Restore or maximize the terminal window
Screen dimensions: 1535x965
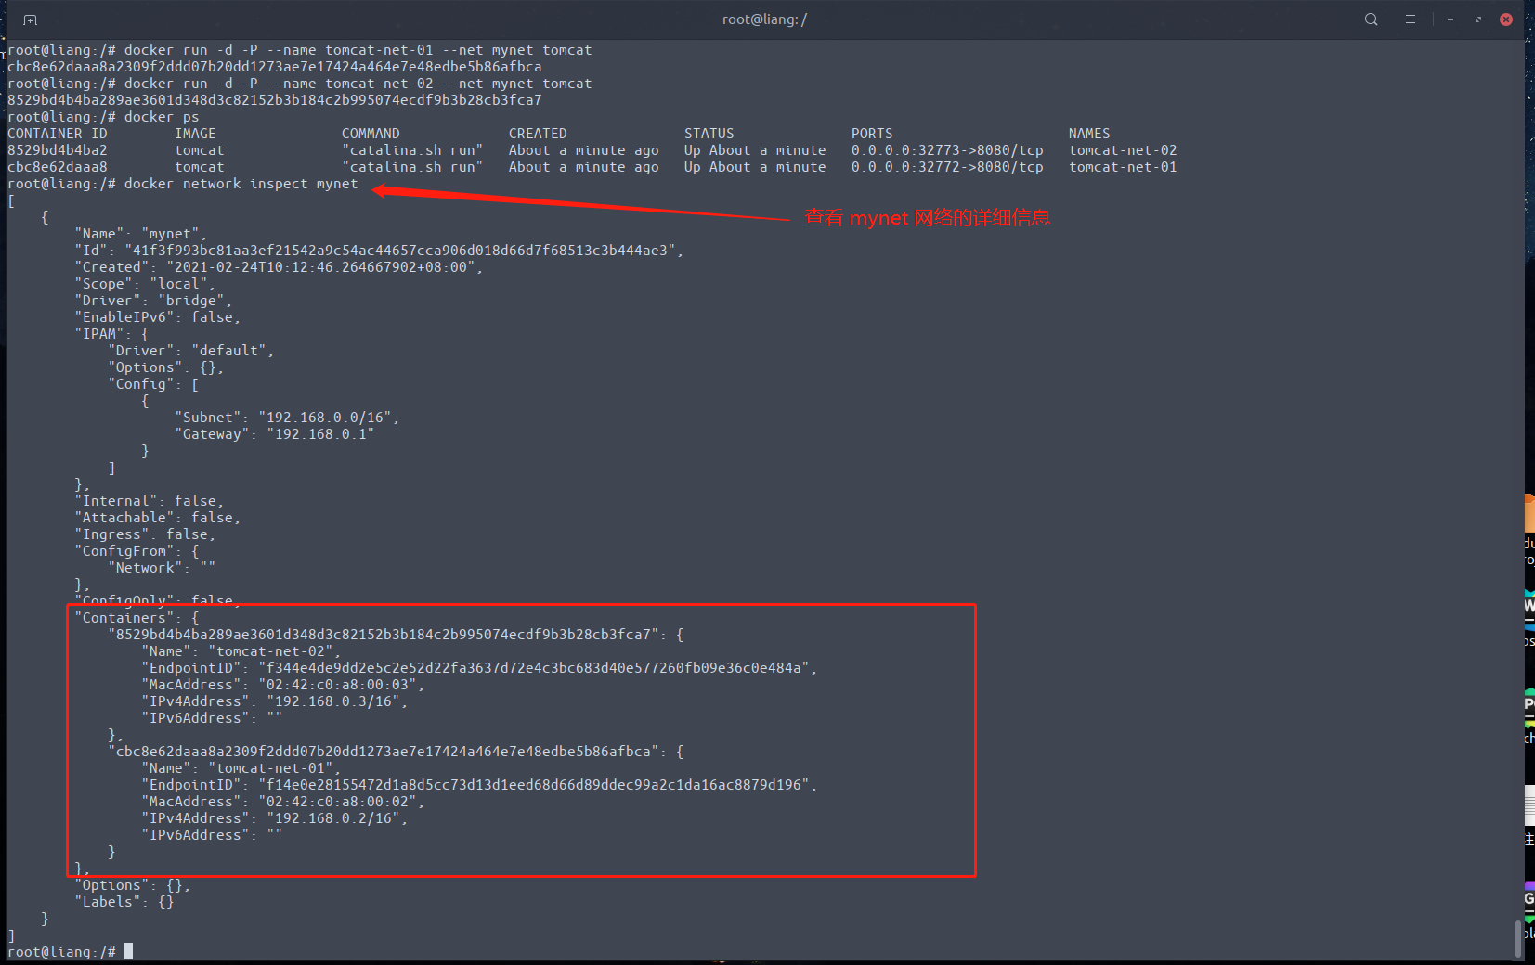[x=1478, y=19]
